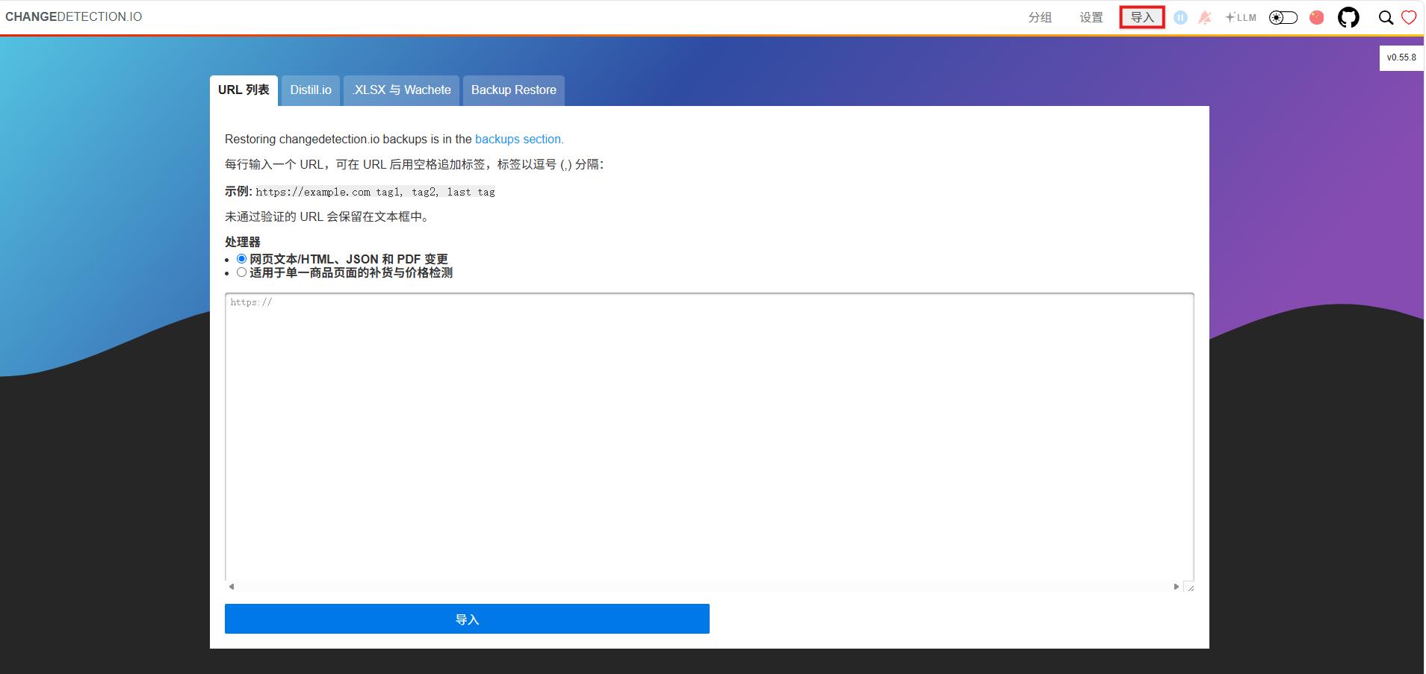Switch to the Backup Restore tab
This screenshot has width=1426, height=674.
[x=514, y=90]
